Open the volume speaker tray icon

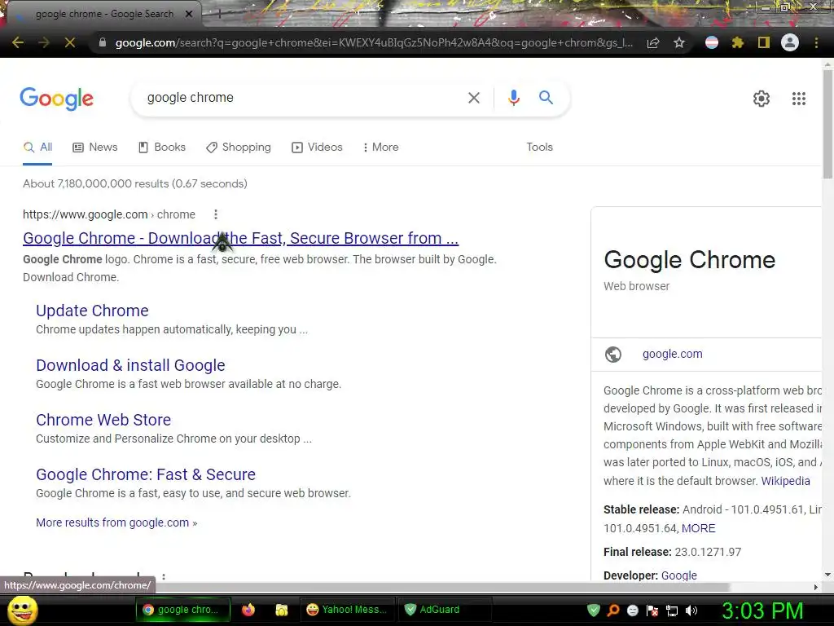point(691,611)
